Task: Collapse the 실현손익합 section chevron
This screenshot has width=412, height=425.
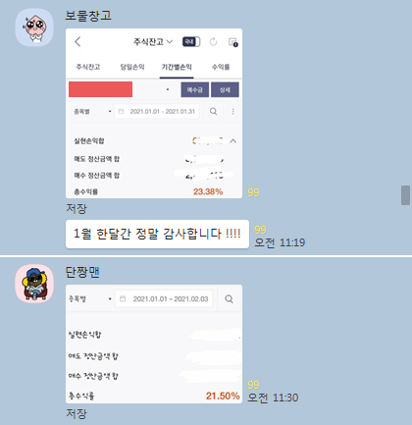Action: click(x=232, y=141)
